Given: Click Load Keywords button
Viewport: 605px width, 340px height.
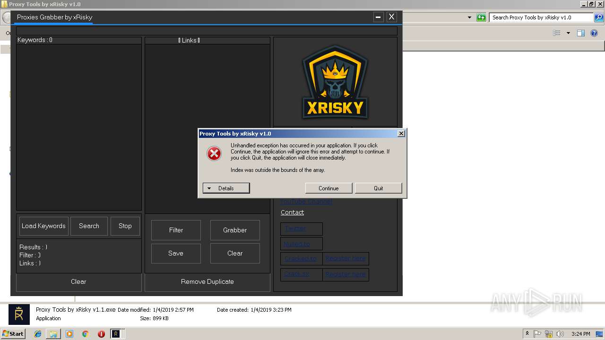Looking at the screenshot, I should click(x=43, y=226).
